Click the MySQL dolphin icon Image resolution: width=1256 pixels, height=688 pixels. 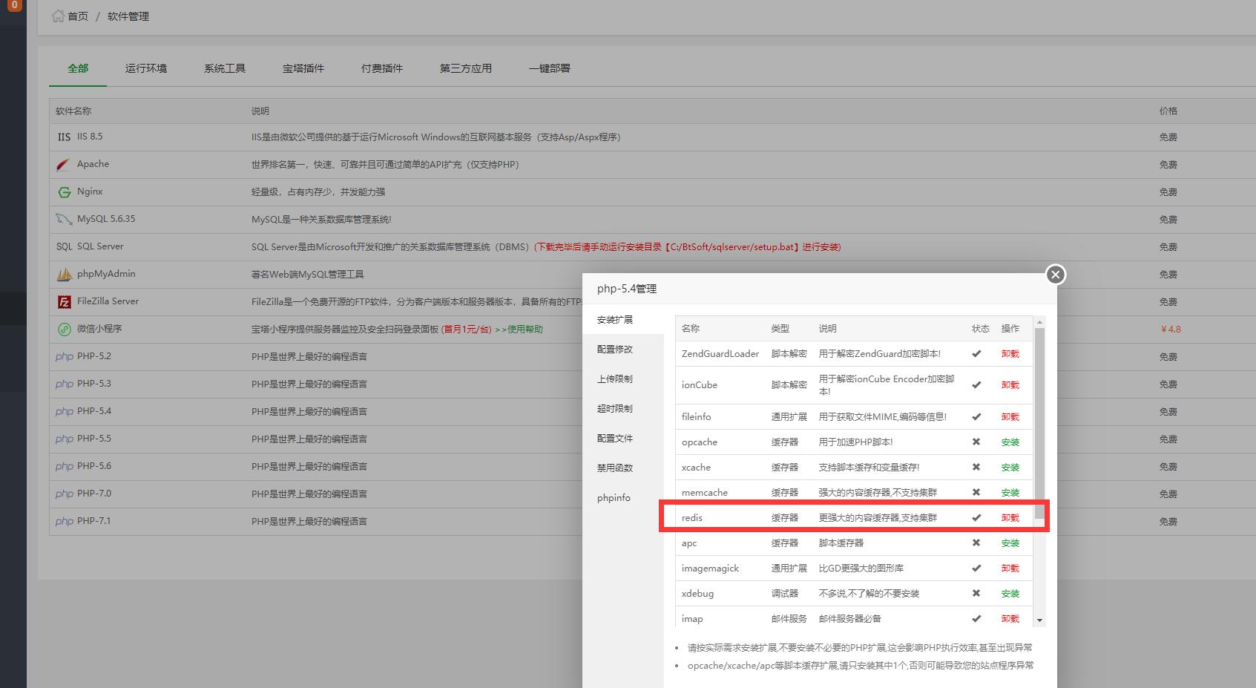(64, 219)
